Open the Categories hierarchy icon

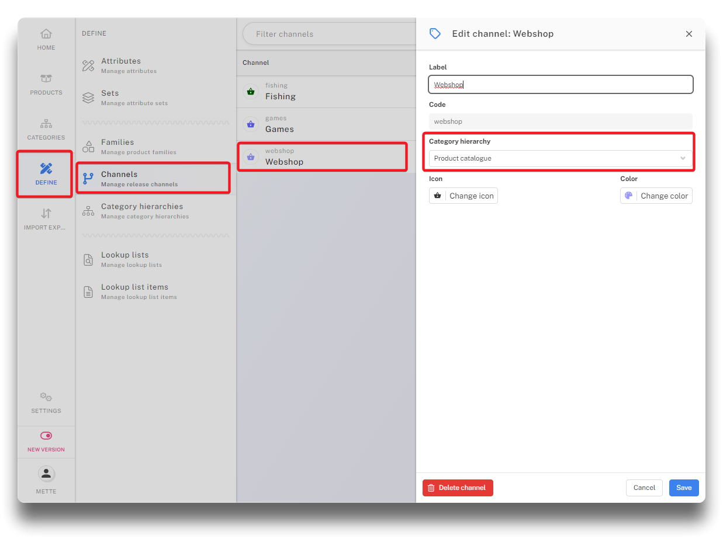[x=46, y=124]
